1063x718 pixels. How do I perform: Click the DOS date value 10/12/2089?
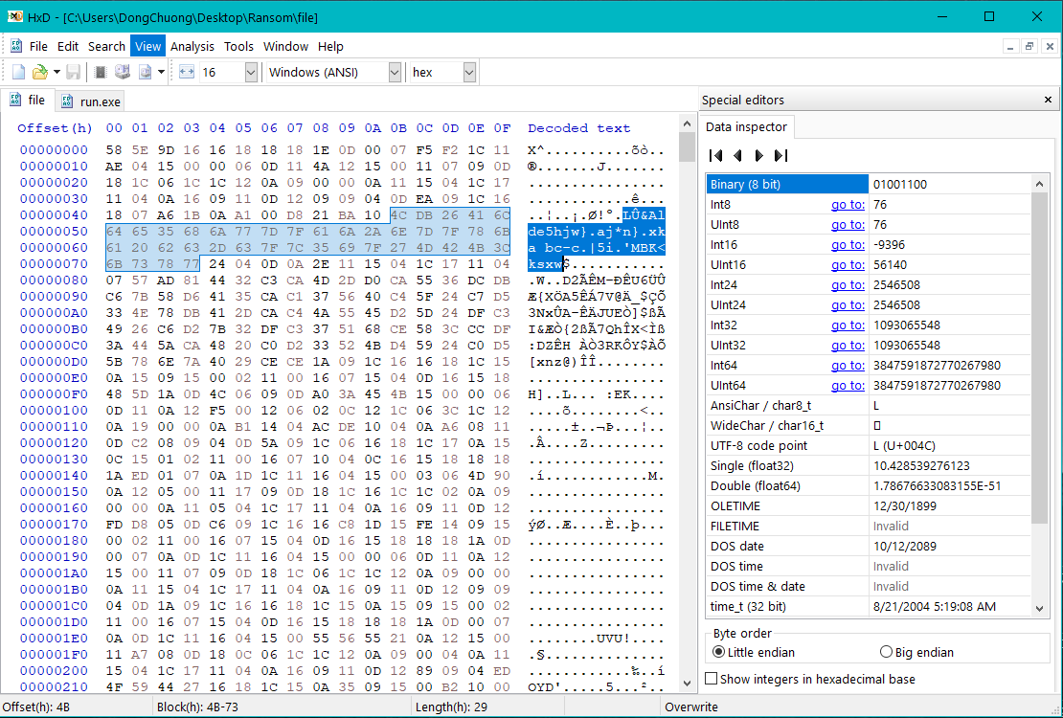click(906, 546)
